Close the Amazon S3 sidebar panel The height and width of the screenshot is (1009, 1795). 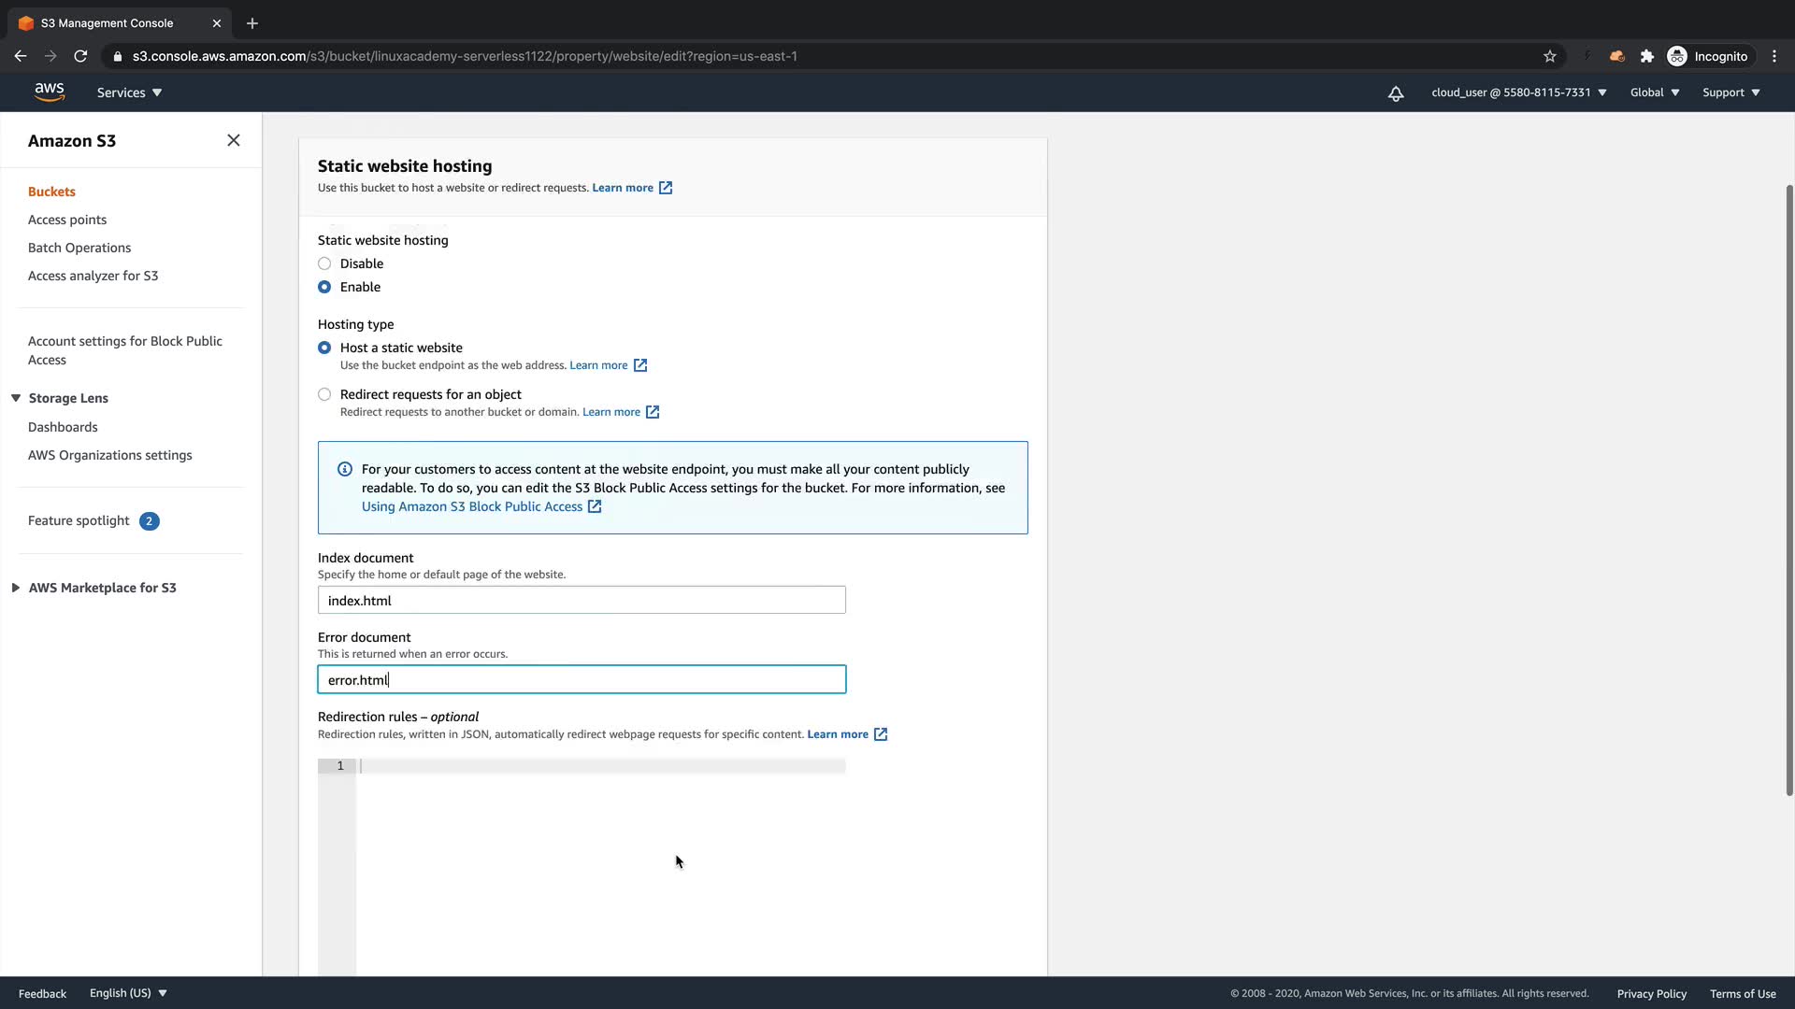(x=234, y=140)
